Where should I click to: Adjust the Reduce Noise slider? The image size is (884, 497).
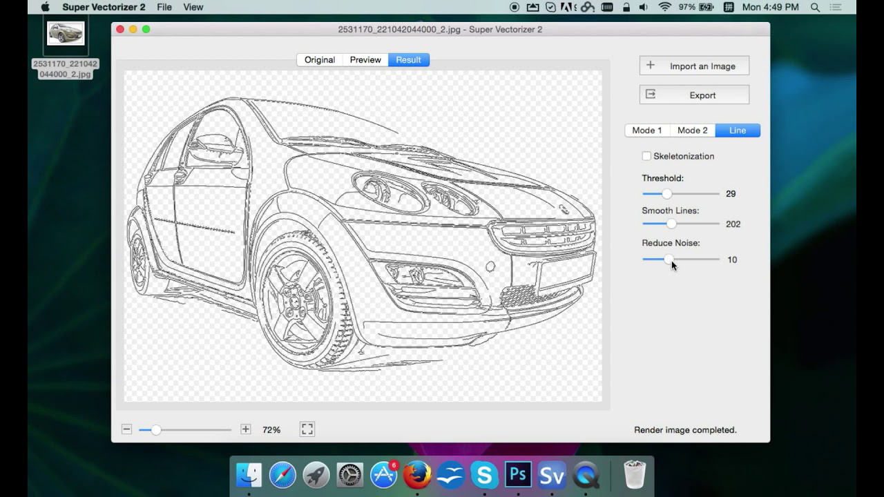coord(669,260)
